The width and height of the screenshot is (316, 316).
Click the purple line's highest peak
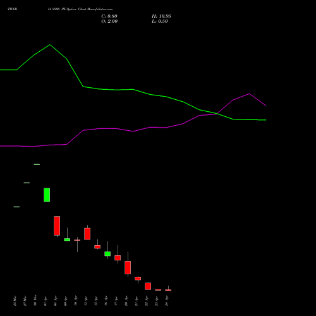250,94
